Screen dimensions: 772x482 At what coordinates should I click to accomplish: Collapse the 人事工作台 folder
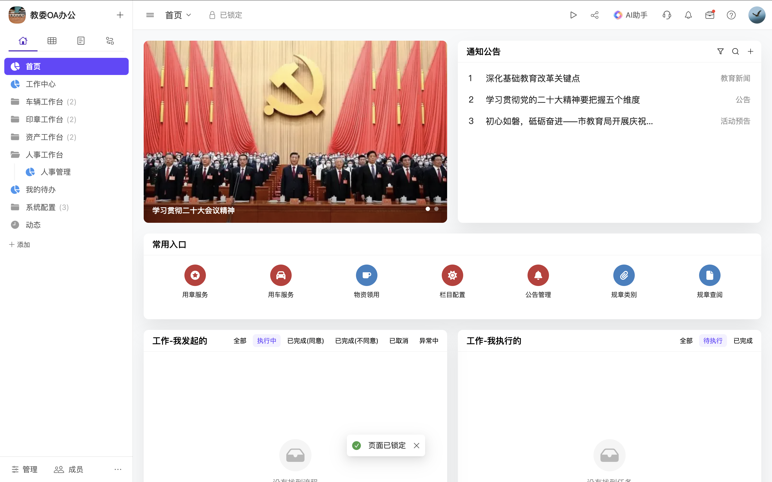coord(66,155)
